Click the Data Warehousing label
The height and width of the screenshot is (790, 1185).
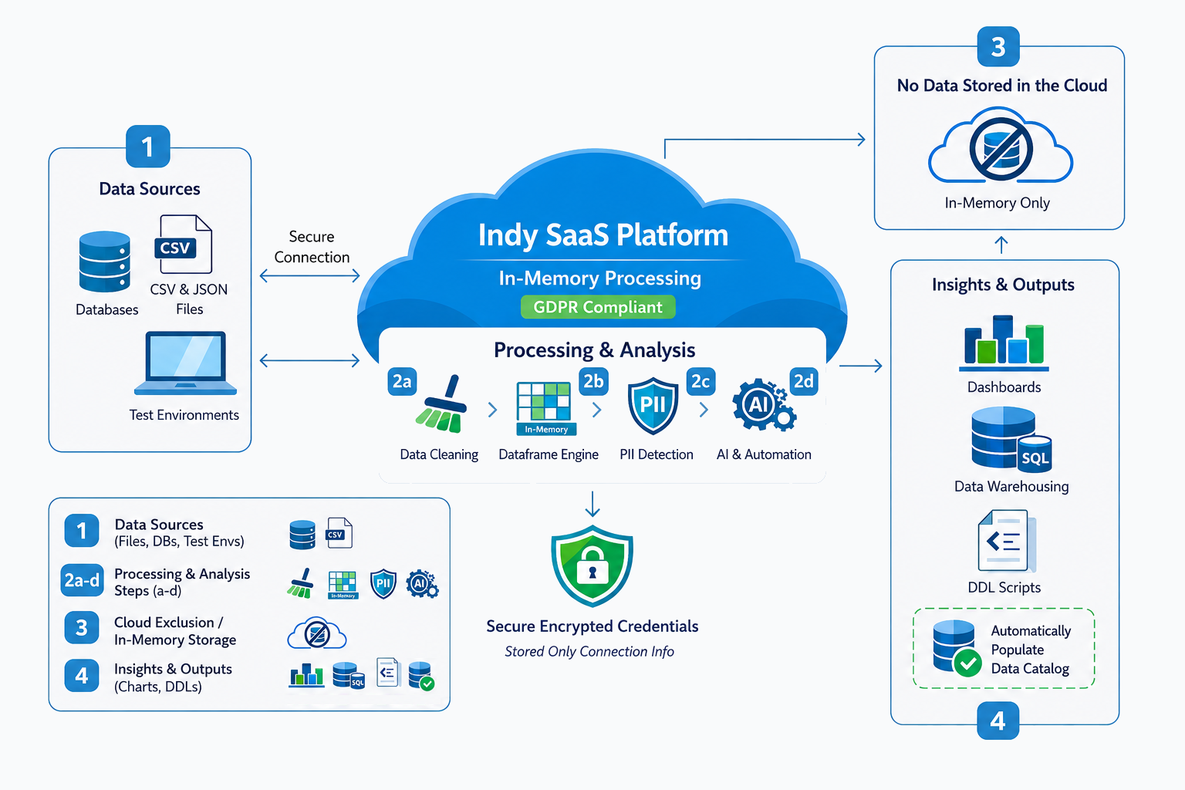point(1011,487)
